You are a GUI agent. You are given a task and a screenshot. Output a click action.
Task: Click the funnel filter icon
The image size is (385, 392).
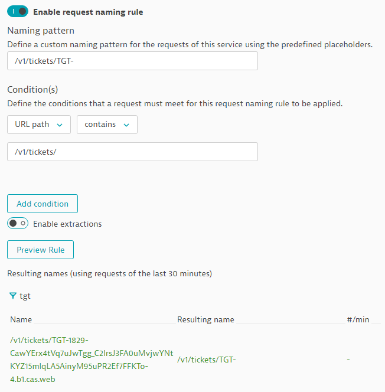13,296
